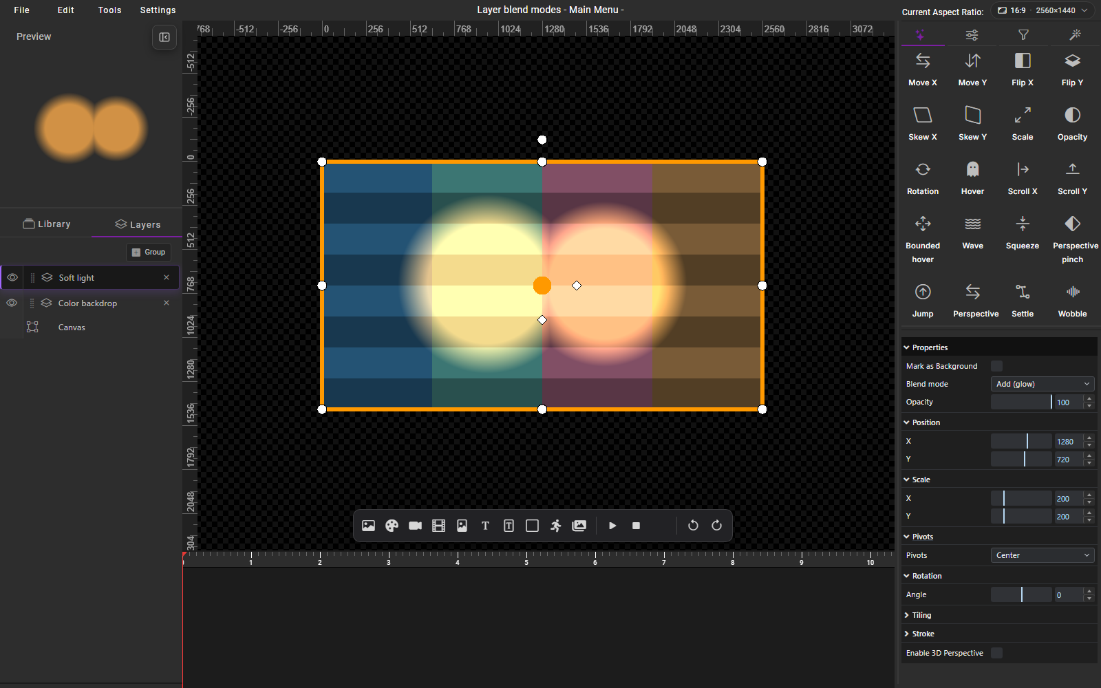Click the Position X value field
Image resolution: width=1101 pixels, height=688 pixels.
pyautogui.click(x=1068, y=442)
